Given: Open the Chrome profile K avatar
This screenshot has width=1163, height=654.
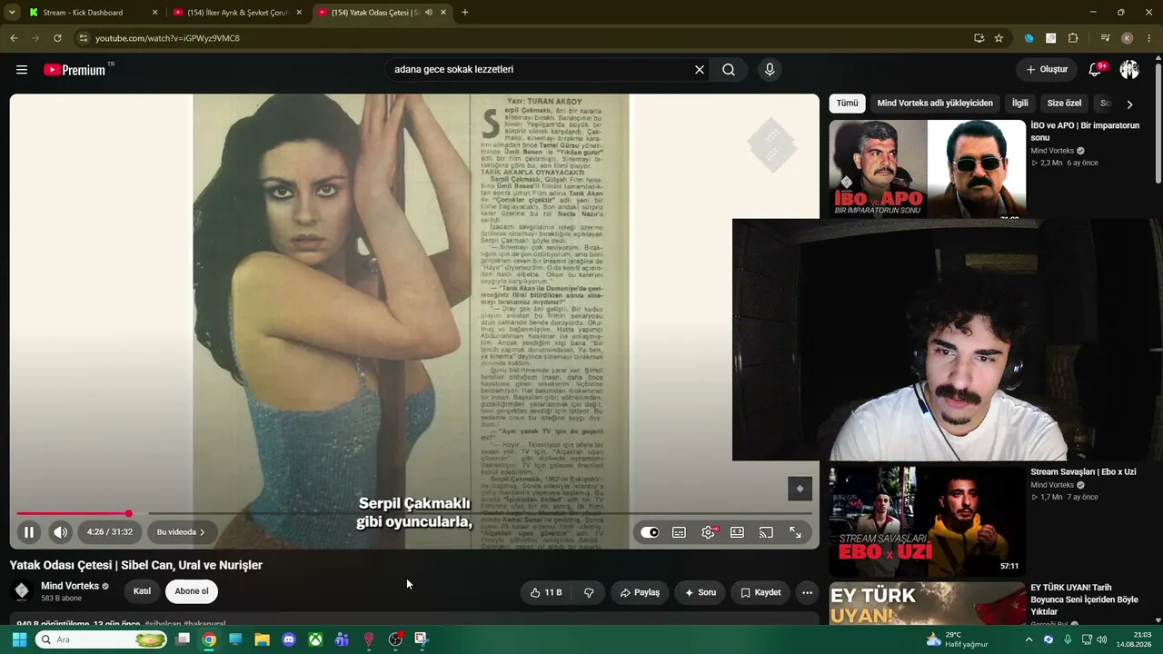Looking at the screenshot, I should click(1128, 38).
